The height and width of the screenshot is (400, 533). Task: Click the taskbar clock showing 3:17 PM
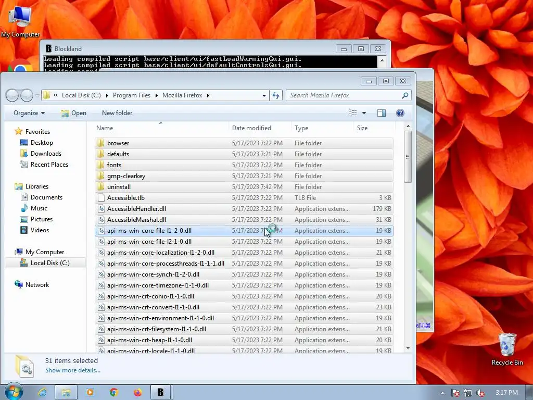coord(506,393)
